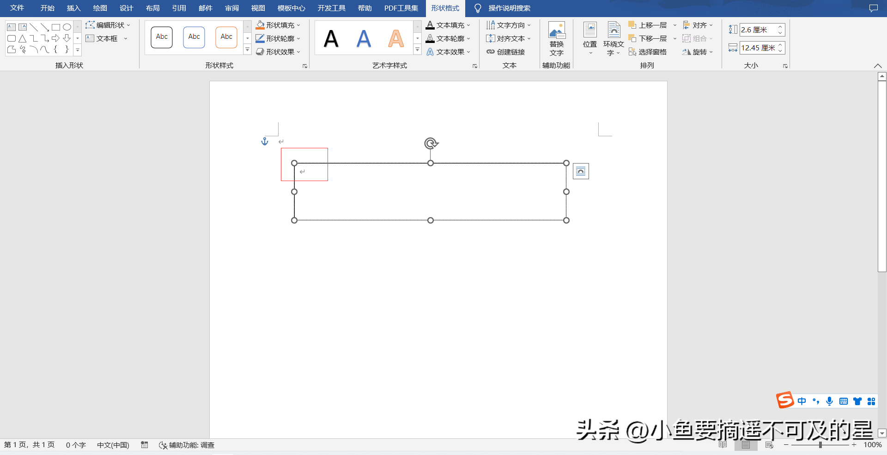Apply the black outline Abc shape style
The width and height of the screenshot is (887, 455).
tap(162, 37)
